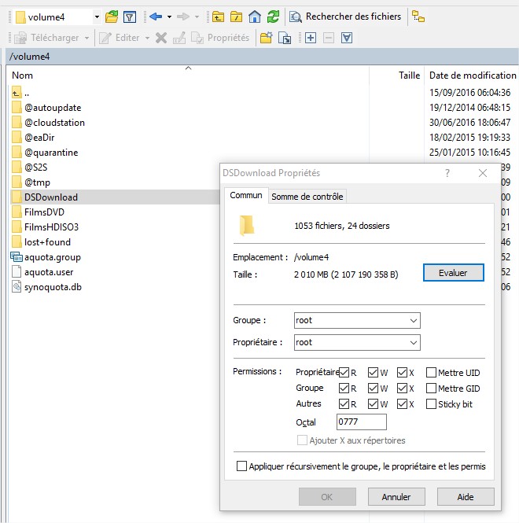Expand the Propriétaire dropdown
519x523 pixels.
point(414,343)
